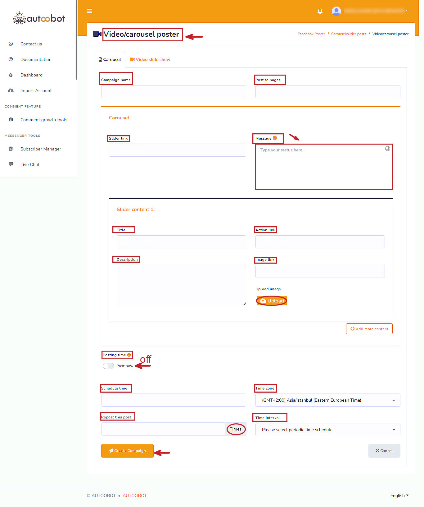Viewport: 424px width, 507px height.
Task: Expand the Time zone dropdown
Action: (327, 400)
